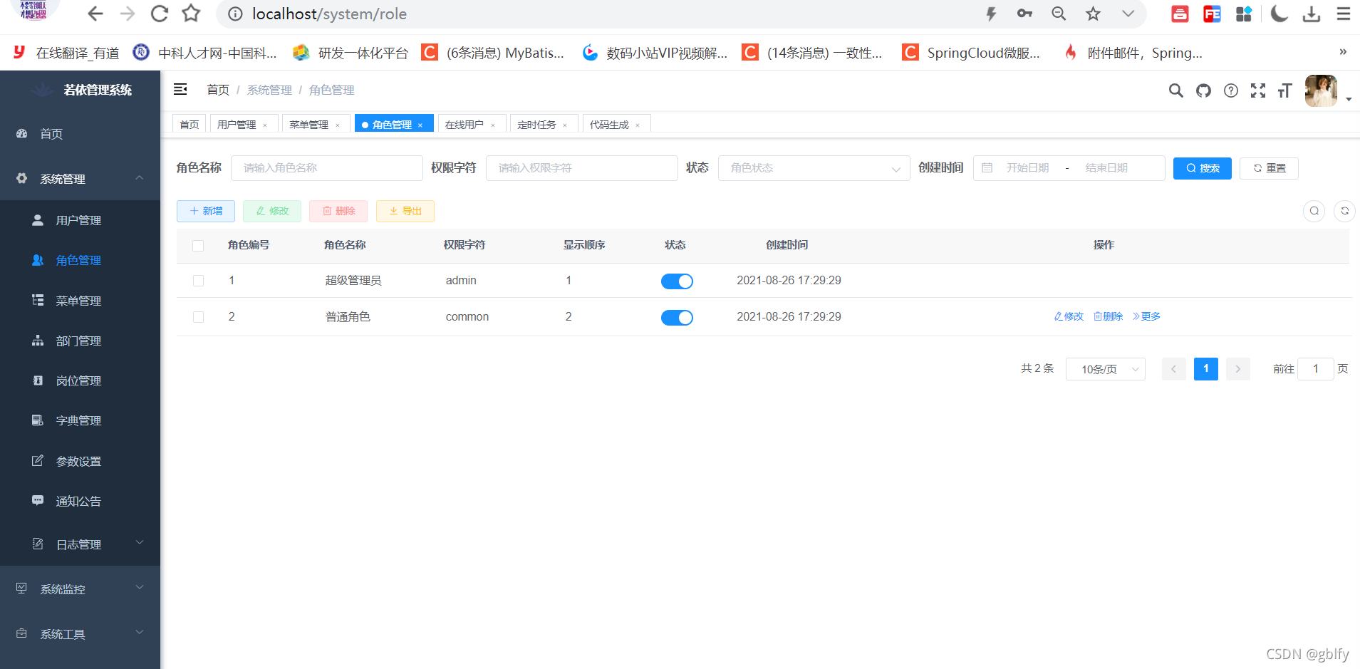This screenshot has width=1360, height=669.
Task: Open the 角色状态 dropdown
Action: click(814, 167)
